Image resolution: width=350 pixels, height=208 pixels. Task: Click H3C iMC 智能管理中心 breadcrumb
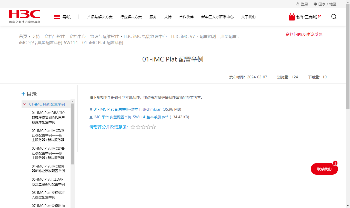145,36
